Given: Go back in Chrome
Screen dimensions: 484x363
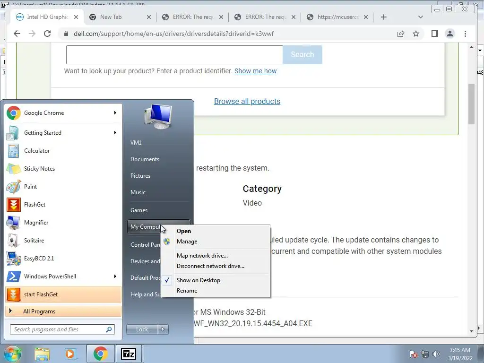Looking at the screenshot, I should click(x=17, y=34).
